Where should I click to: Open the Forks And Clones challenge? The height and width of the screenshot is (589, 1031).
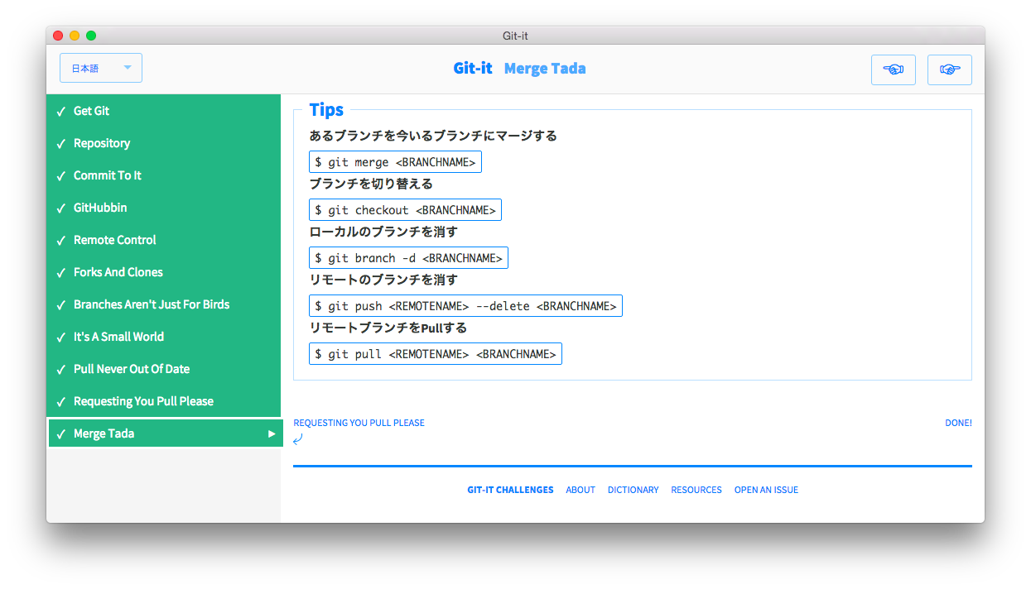pyautogui.click(x=165, y=272)
